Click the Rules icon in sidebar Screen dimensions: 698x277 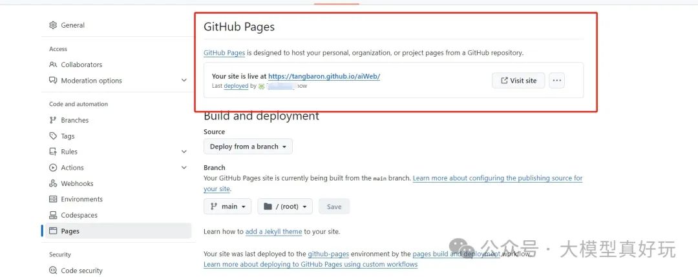click(54, 152)
